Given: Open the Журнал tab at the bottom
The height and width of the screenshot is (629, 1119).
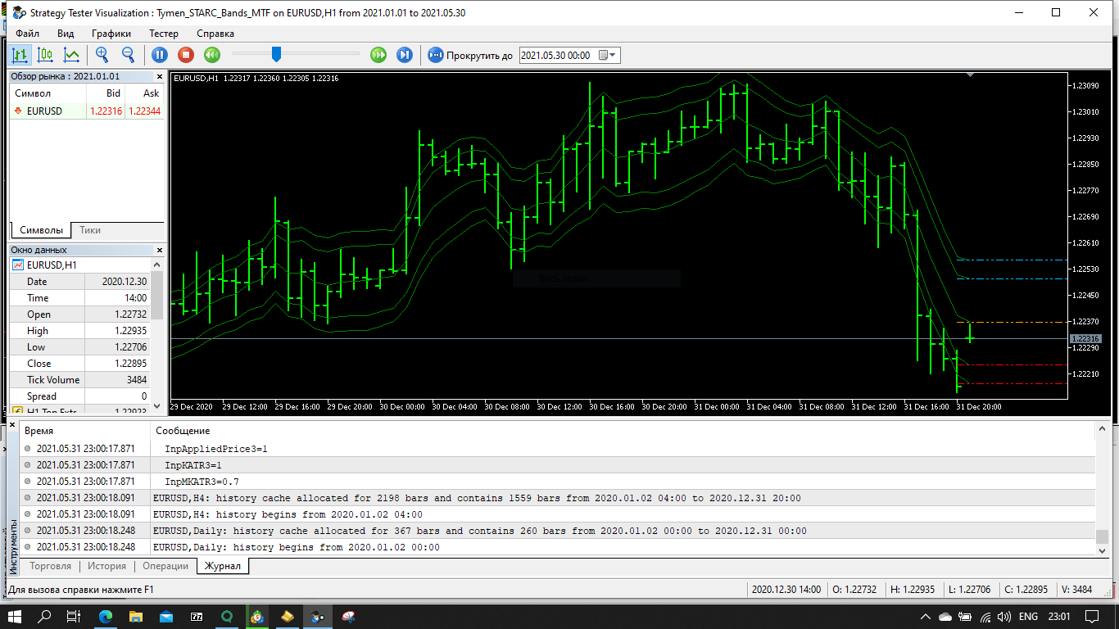Looking at the screenshot, I should (222, 565).
